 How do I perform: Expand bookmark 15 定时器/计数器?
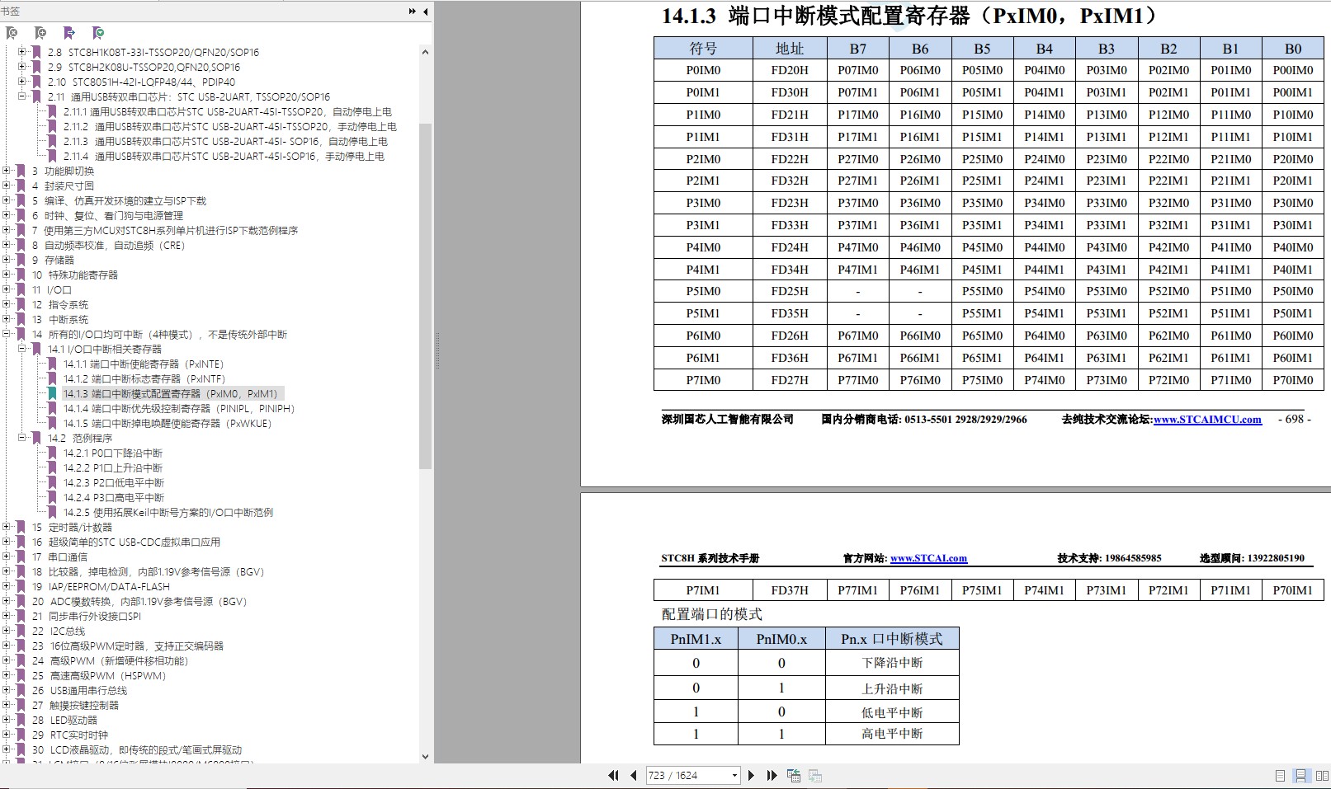click(7, 527)
